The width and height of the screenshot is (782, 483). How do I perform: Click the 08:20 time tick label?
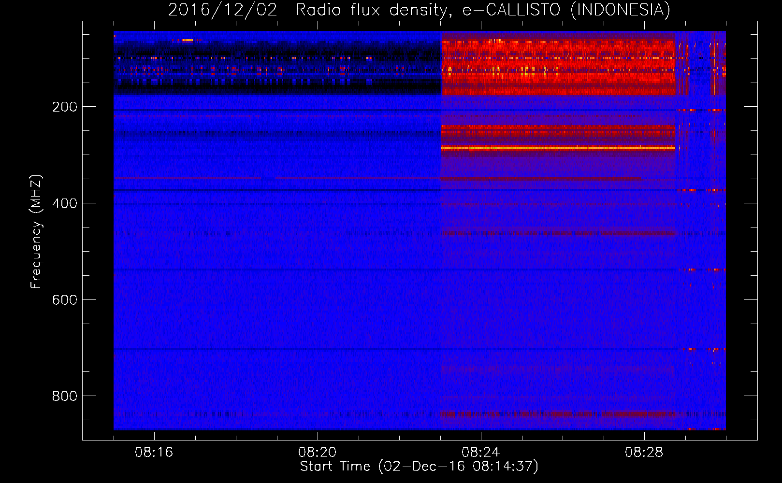pos(318,453)
